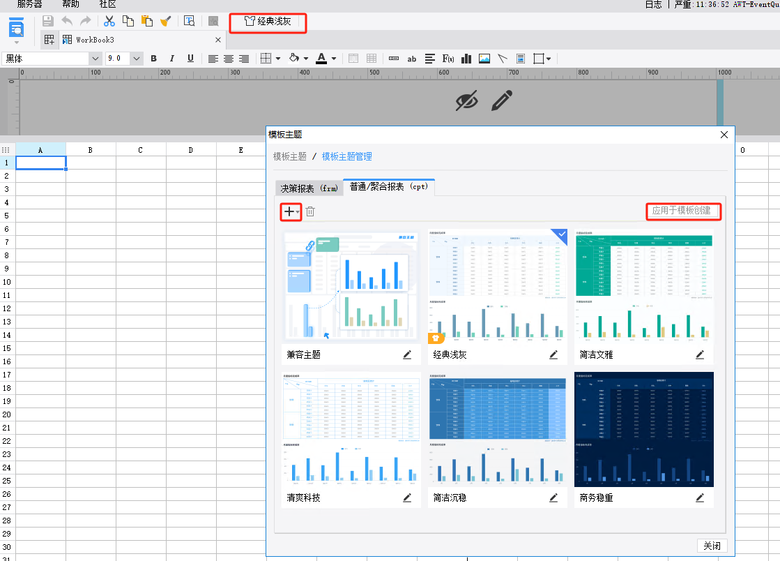Click the pencil edit icon above grid
This screenshot has height=561, width=780.
[501, 100]
